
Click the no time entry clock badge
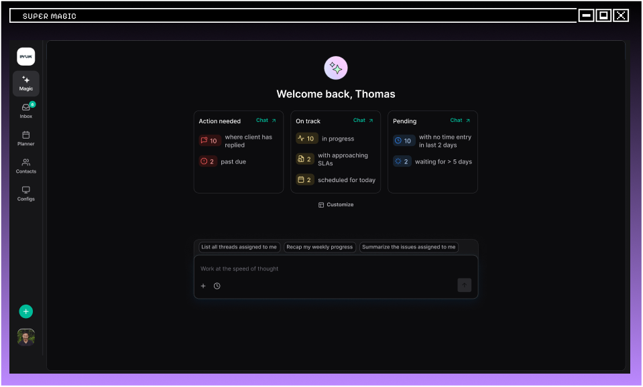pos(404,141)
